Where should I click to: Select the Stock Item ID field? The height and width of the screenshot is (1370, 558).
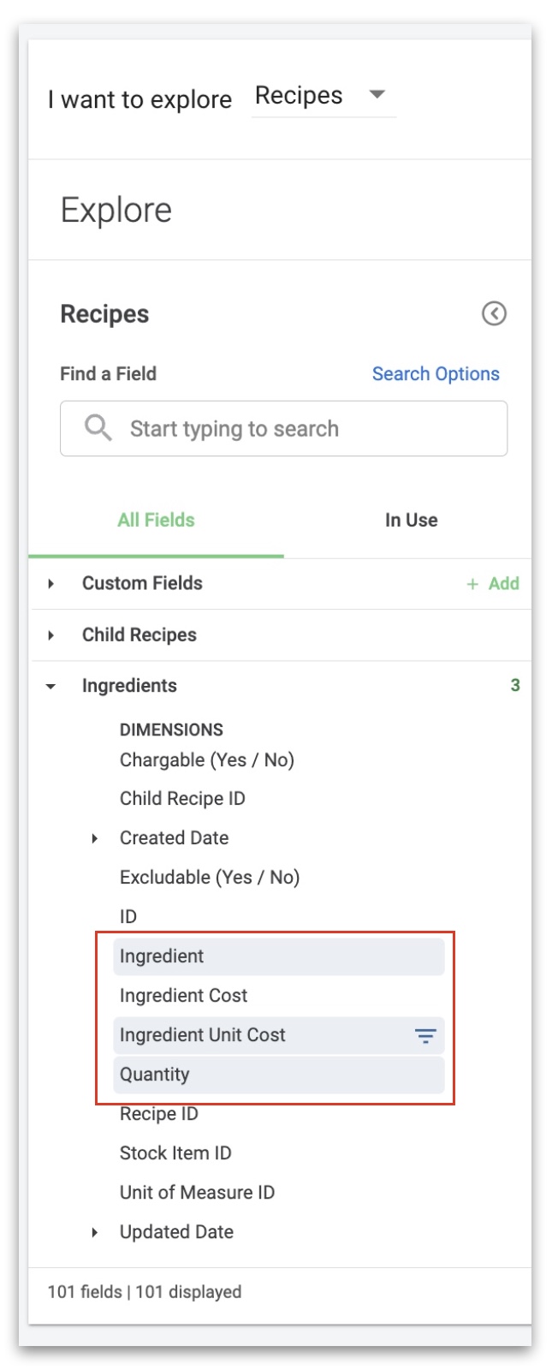coord(175,1153)
